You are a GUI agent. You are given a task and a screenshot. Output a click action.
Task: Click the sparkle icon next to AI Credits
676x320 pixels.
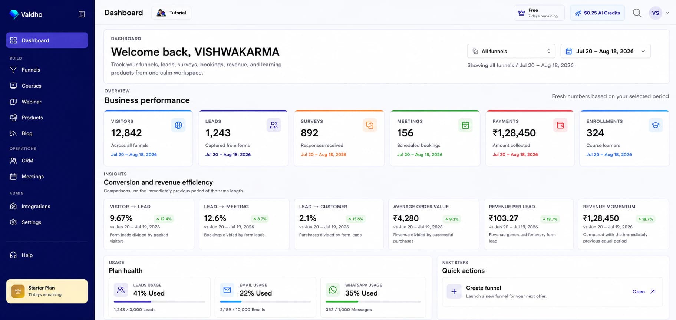pos(578,13)
